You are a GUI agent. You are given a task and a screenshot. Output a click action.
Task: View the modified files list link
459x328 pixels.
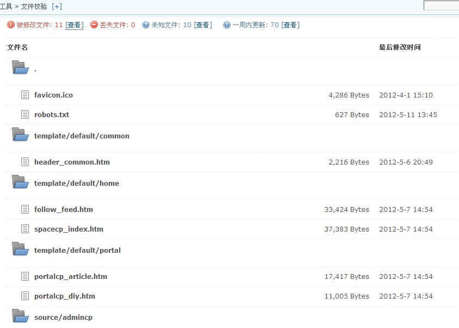75,25
